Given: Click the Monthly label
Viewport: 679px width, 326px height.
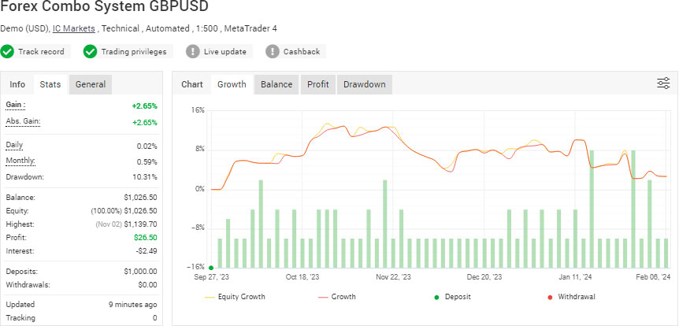Looking at the screenshot, I should pyautogui.click(x=20, y=161).
